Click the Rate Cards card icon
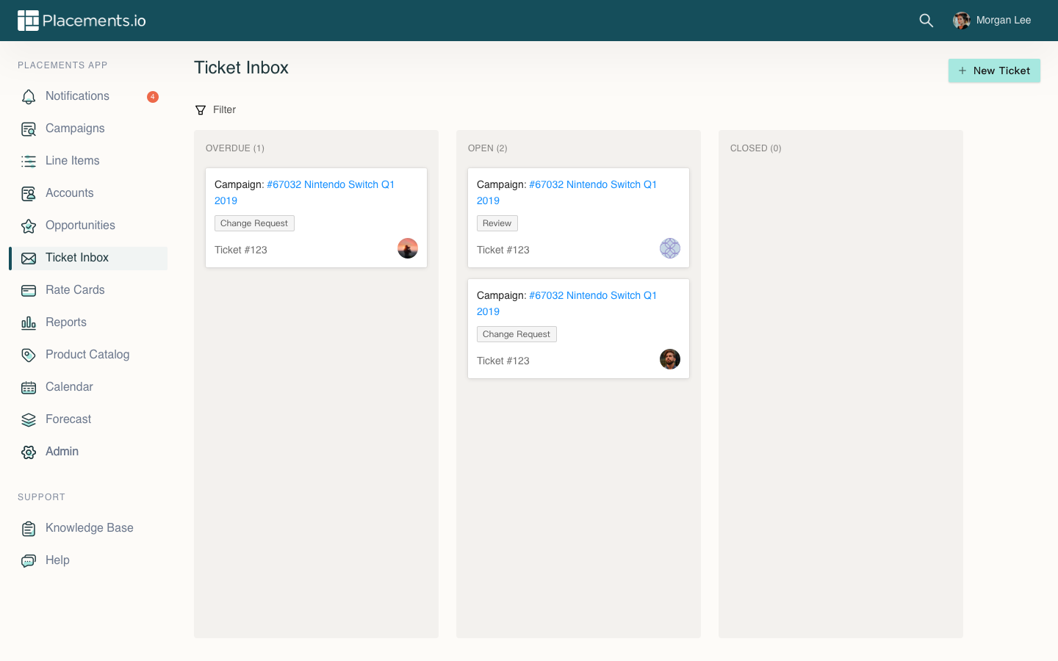 (x=29, y=291)
